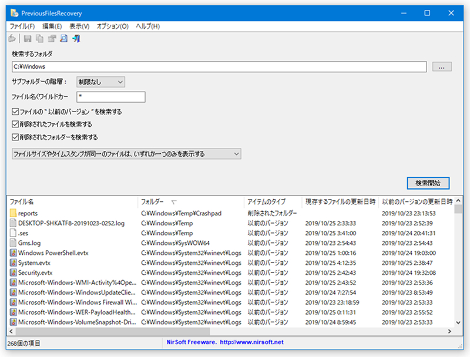Sort by フォルダー column header
This screenshot has height=357, width=470.
point(190,202)
